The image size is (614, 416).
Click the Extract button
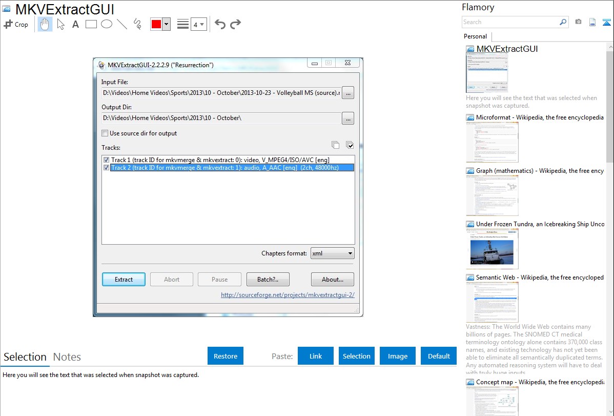click(124, 280)
